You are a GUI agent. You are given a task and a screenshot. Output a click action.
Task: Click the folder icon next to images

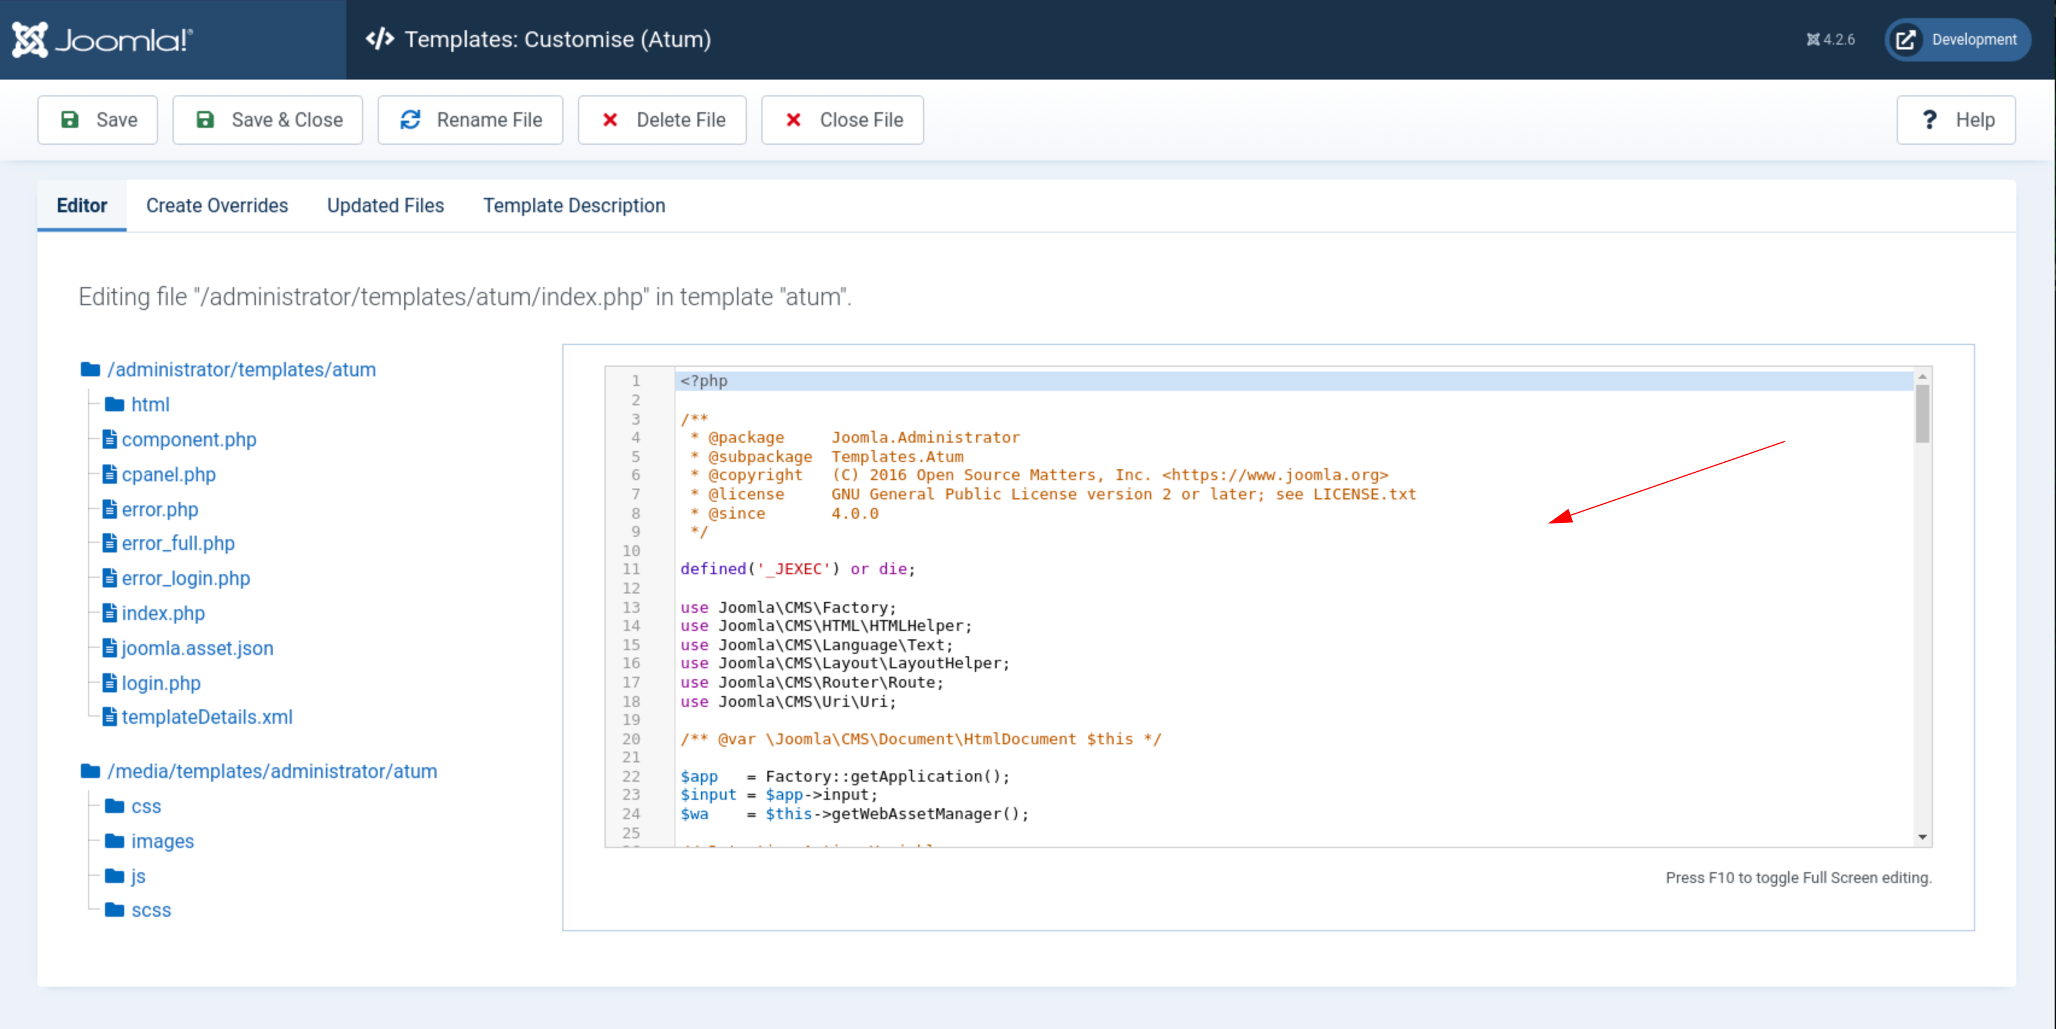point(115,841)
